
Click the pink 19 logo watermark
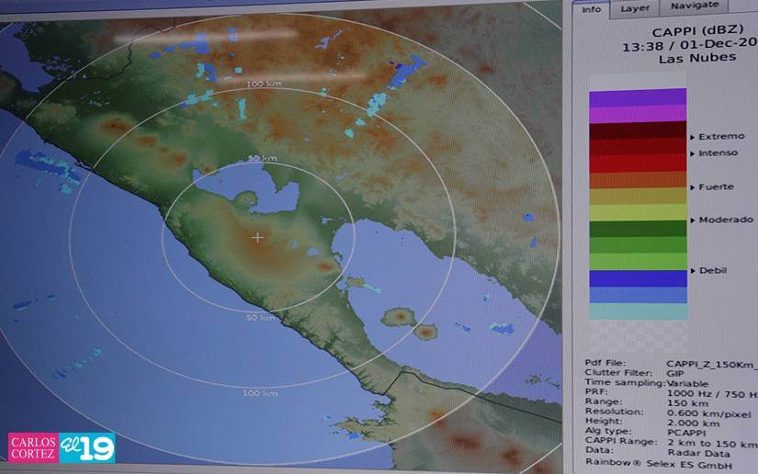click(87, 447)
